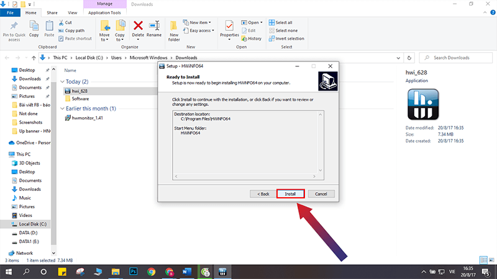Click the Search Downloads field
The height and width of the screenshot is (279, 497).
coord(456,58)
